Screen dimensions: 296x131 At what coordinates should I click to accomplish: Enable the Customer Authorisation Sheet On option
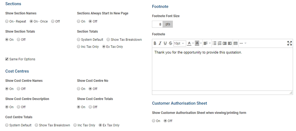coord(154,121)
